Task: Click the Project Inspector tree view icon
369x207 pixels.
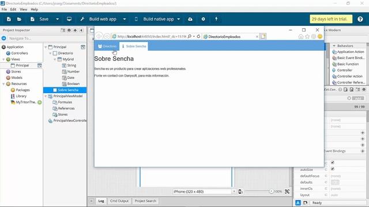Action: point(63,30)
